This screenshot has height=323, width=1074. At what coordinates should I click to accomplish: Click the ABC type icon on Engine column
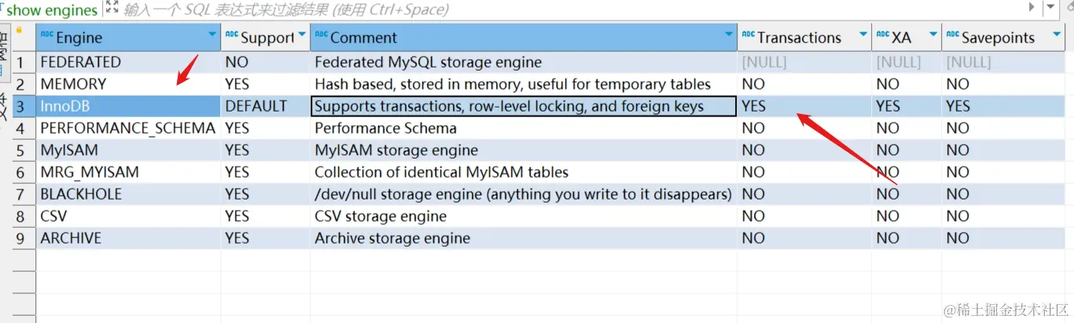(47, 36)
